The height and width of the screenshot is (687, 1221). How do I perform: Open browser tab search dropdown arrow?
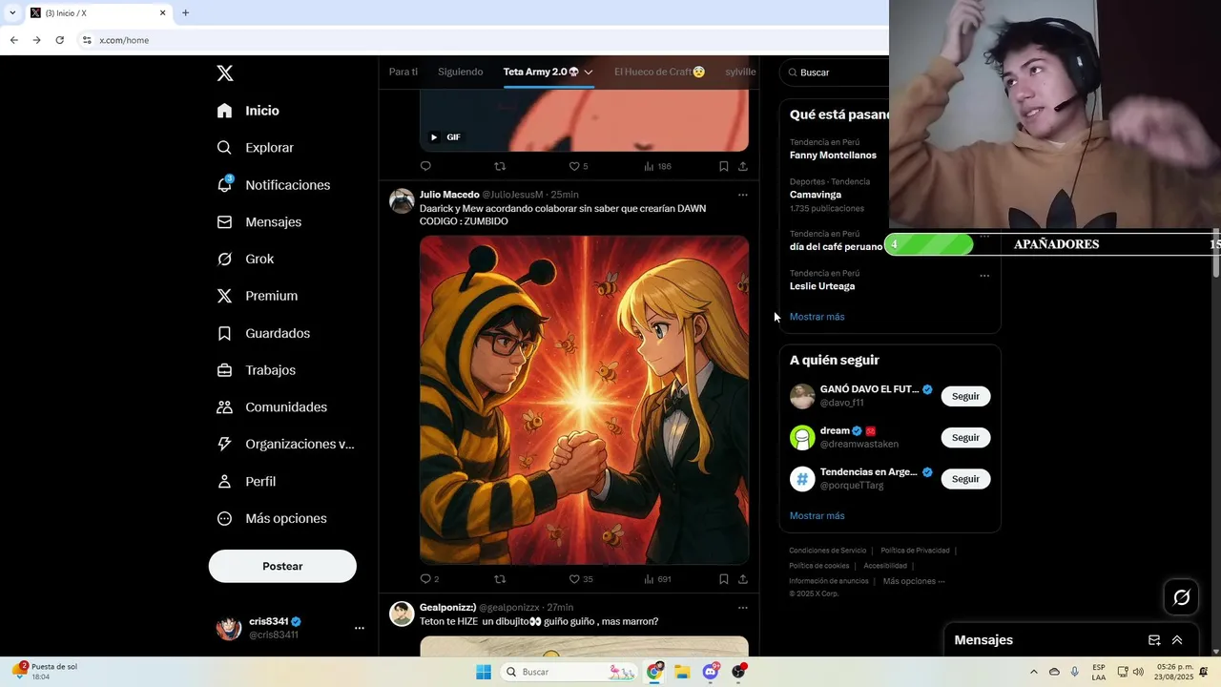coord(12,12)
